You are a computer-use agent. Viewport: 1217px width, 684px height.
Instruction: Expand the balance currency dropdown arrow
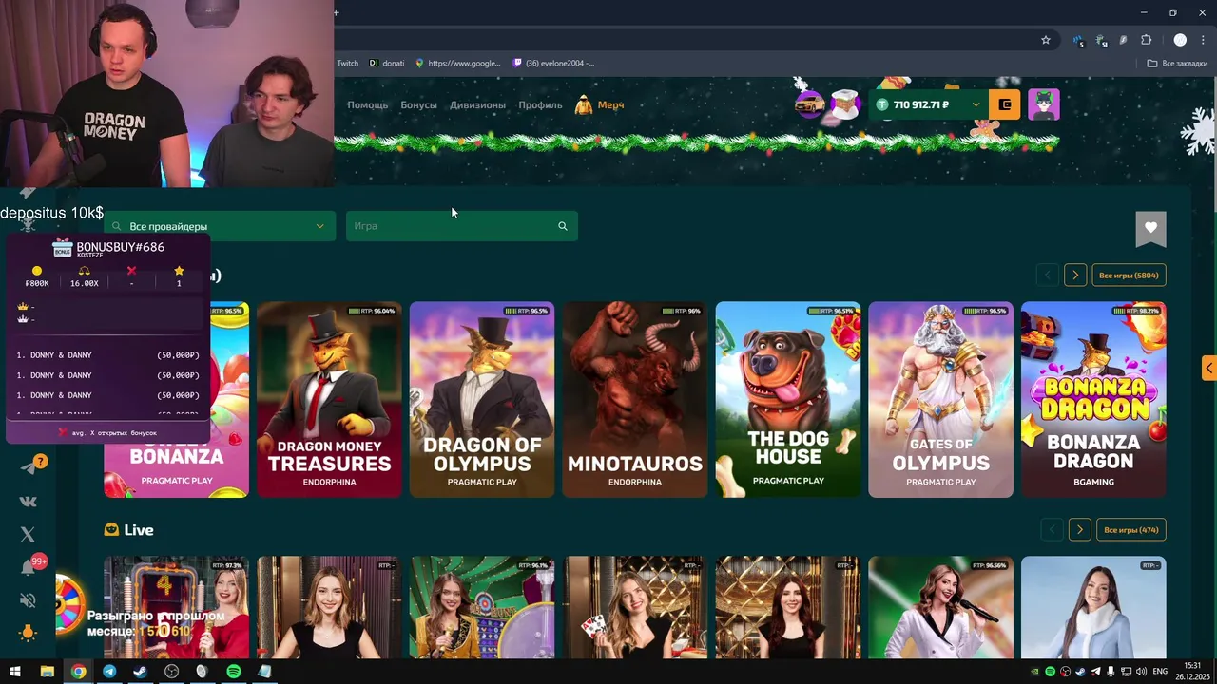pos(976,104)
